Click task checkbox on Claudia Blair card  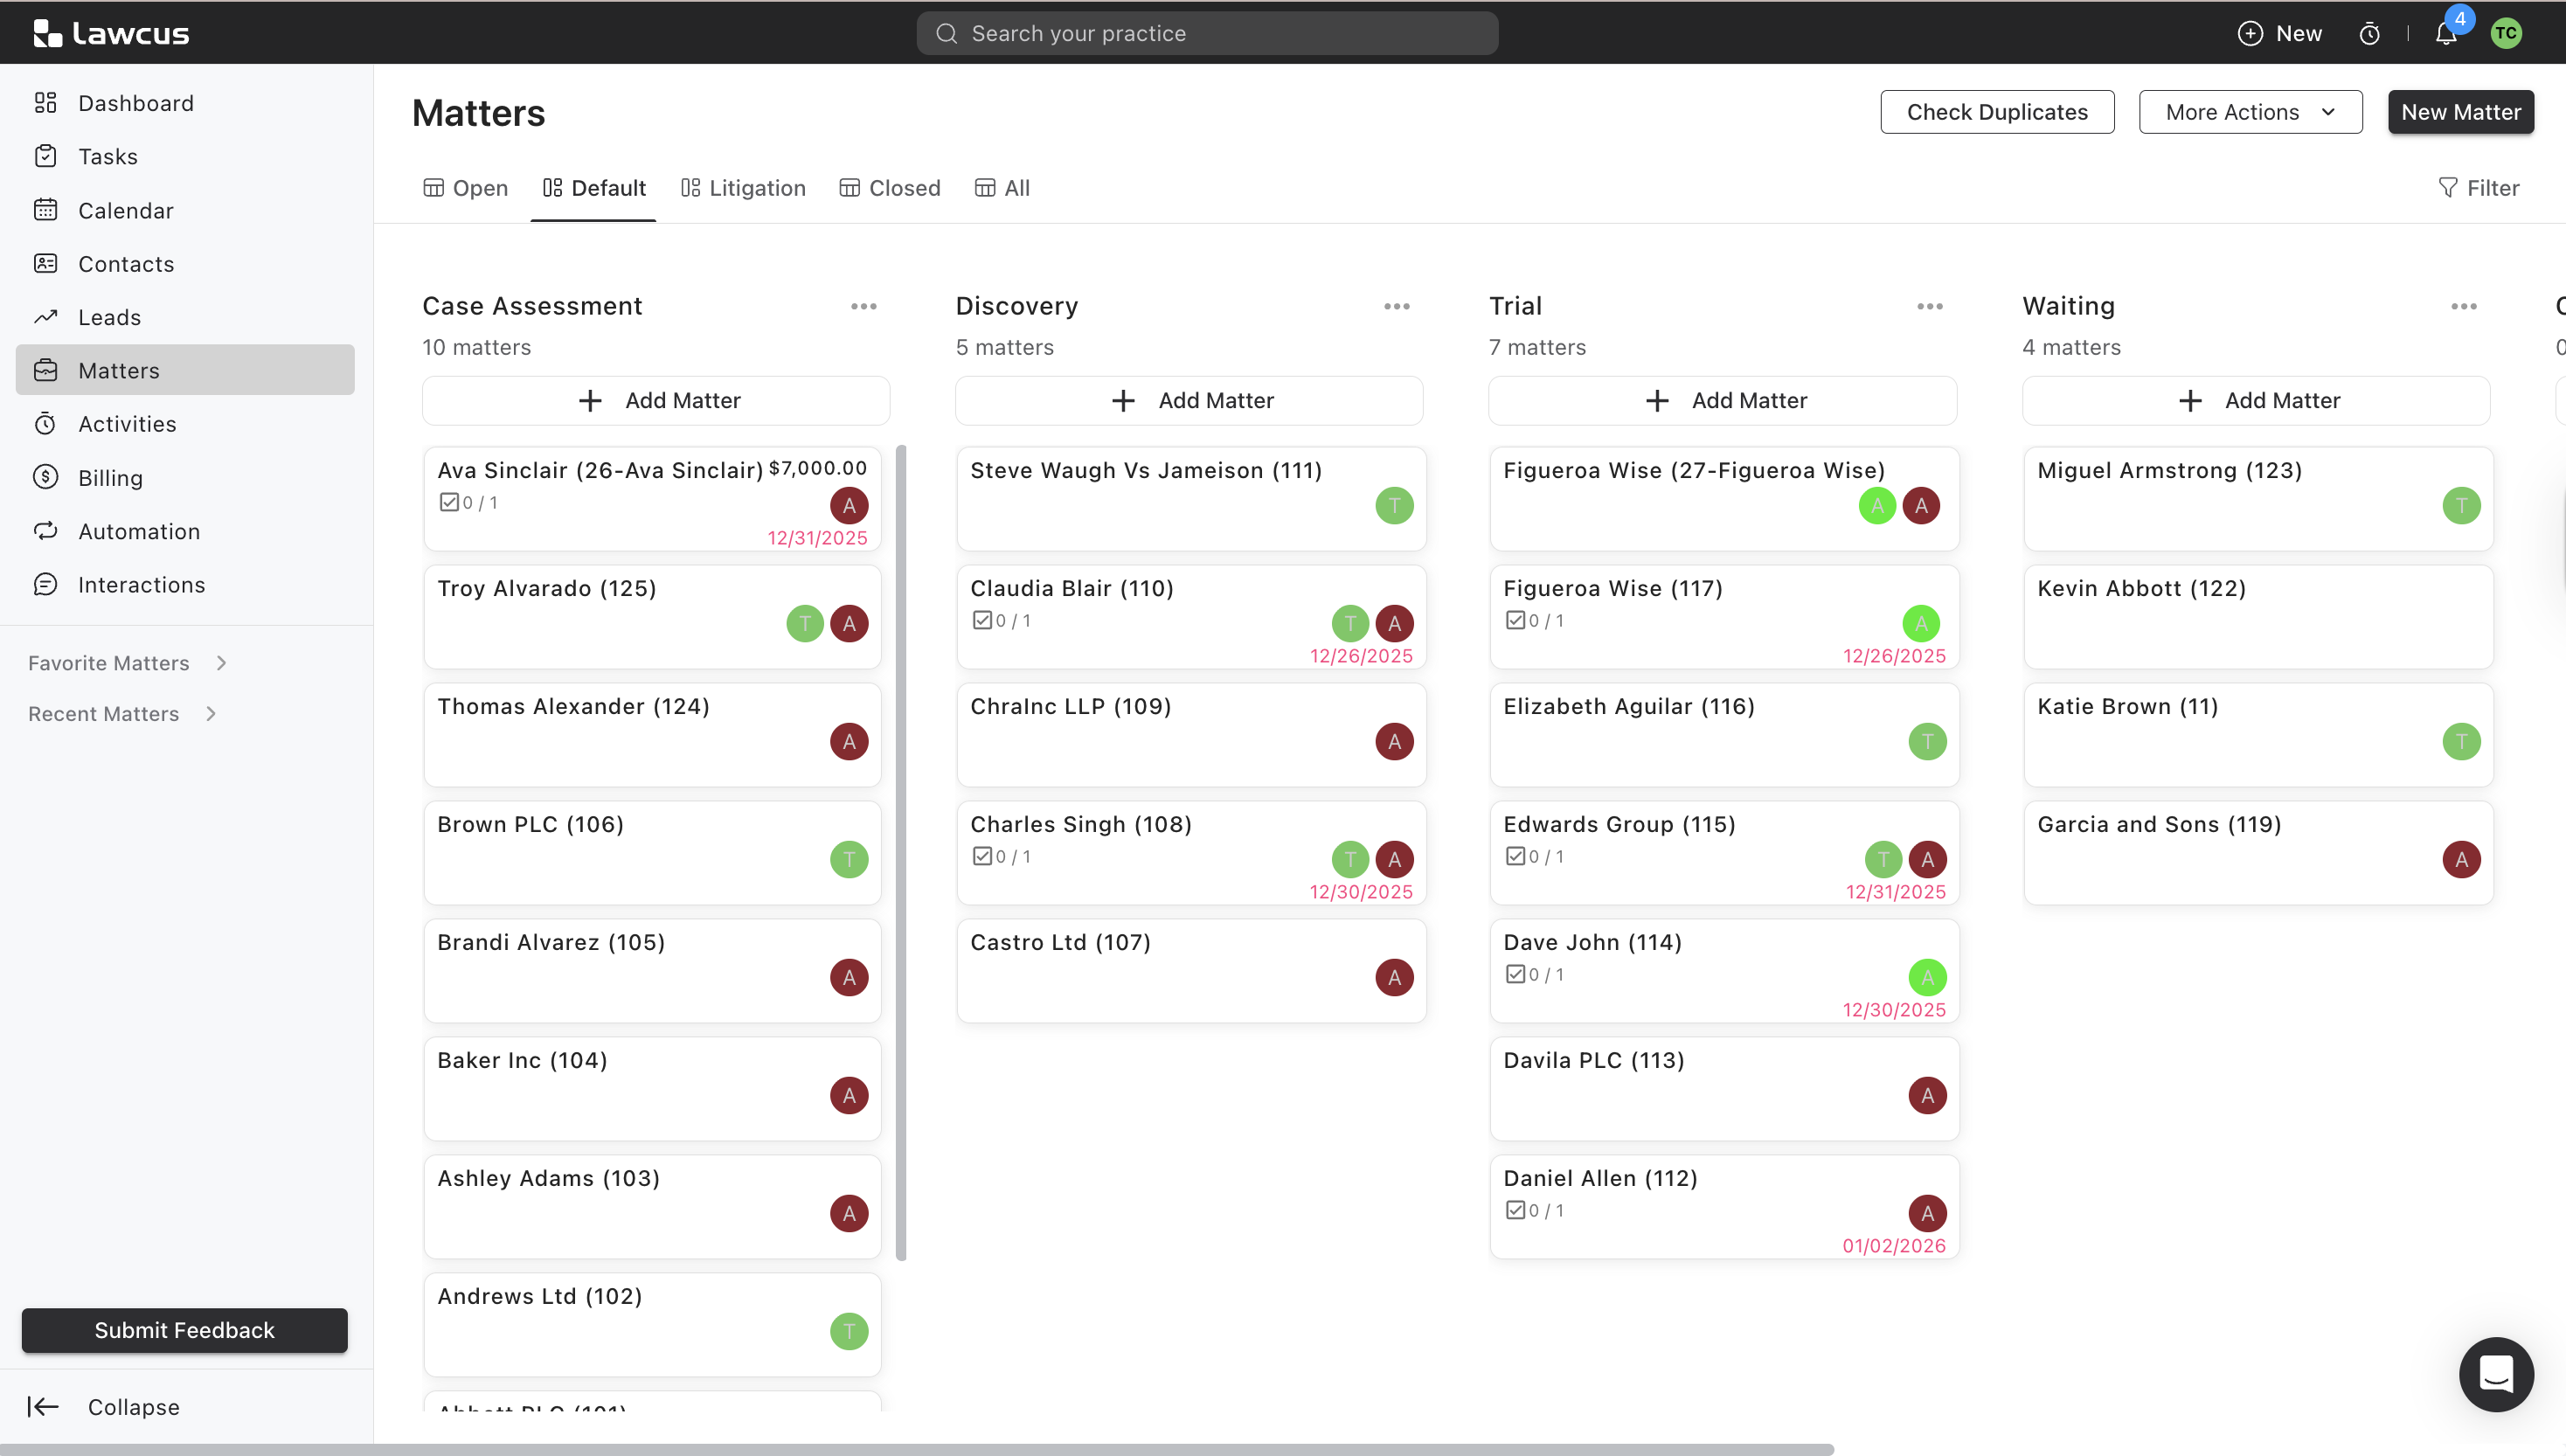point(982,620)
